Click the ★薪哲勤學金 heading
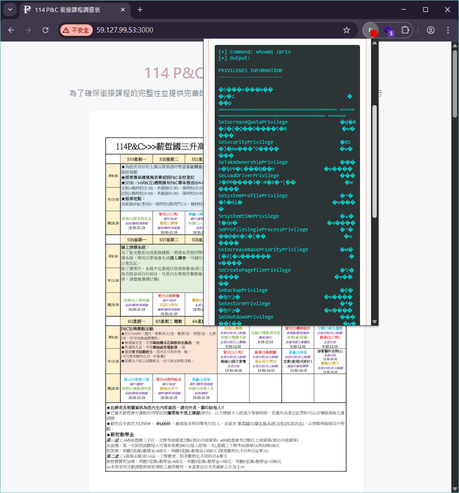459x493 pixels. [x=120, y=435]
